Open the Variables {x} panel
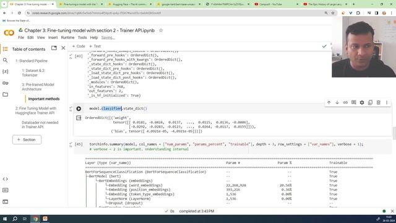 coord(6,72)
